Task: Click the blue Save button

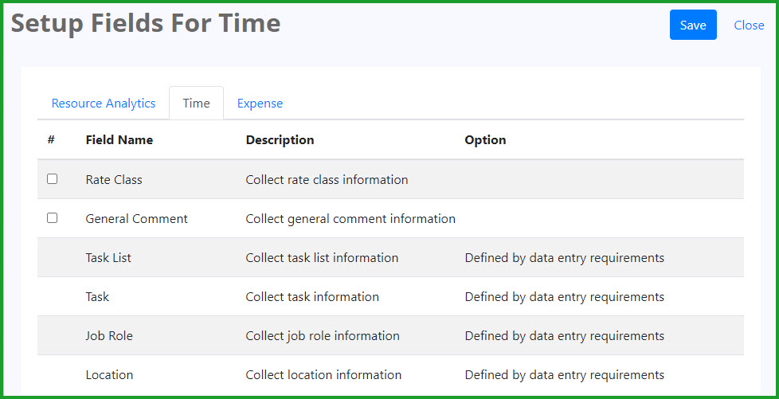Action: (x=693, y=25)
